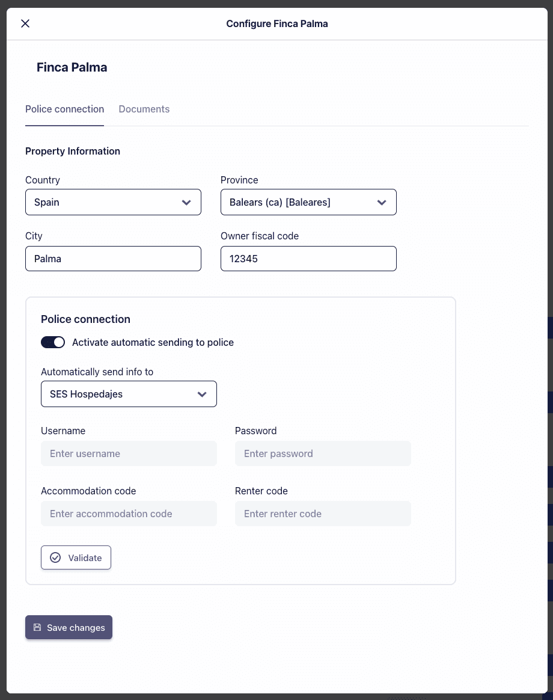The image size is (553, 700).
Task: Focus the City field containing Palma
Action: point(113,259)
